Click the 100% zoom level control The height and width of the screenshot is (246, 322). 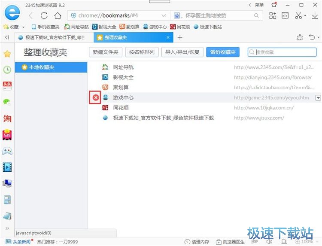(x=307, y=242)
